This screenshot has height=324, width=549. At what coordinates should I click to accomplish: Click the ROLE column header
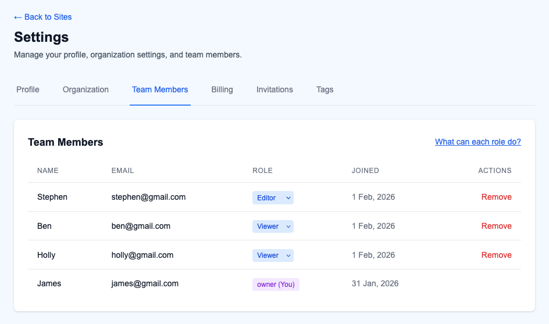[x=262, y=171]
